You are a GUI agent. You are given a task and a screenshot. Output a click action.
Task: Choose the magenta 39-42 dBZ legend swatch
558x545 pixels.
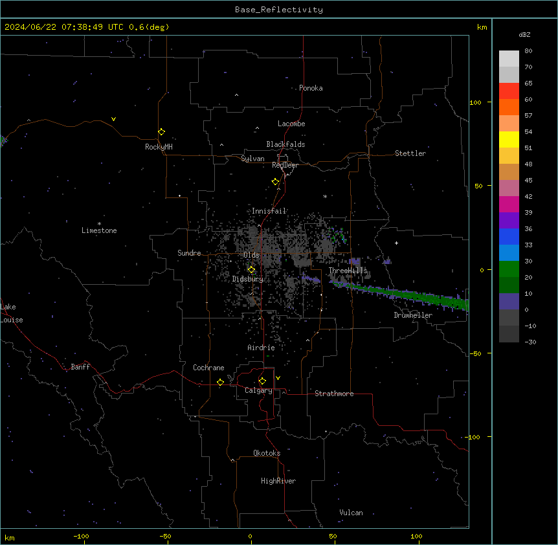pyautogui.click(x=509, y=204)
